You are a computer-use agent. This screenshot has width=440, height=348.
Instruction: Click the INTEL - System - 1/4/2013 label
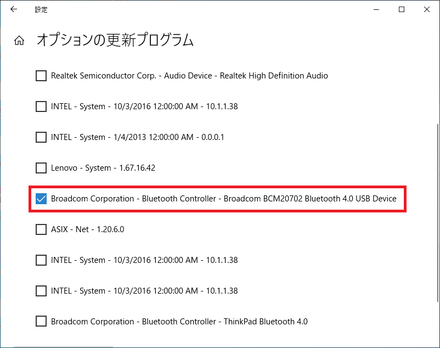pyautogui.click(x=138, y=137)
